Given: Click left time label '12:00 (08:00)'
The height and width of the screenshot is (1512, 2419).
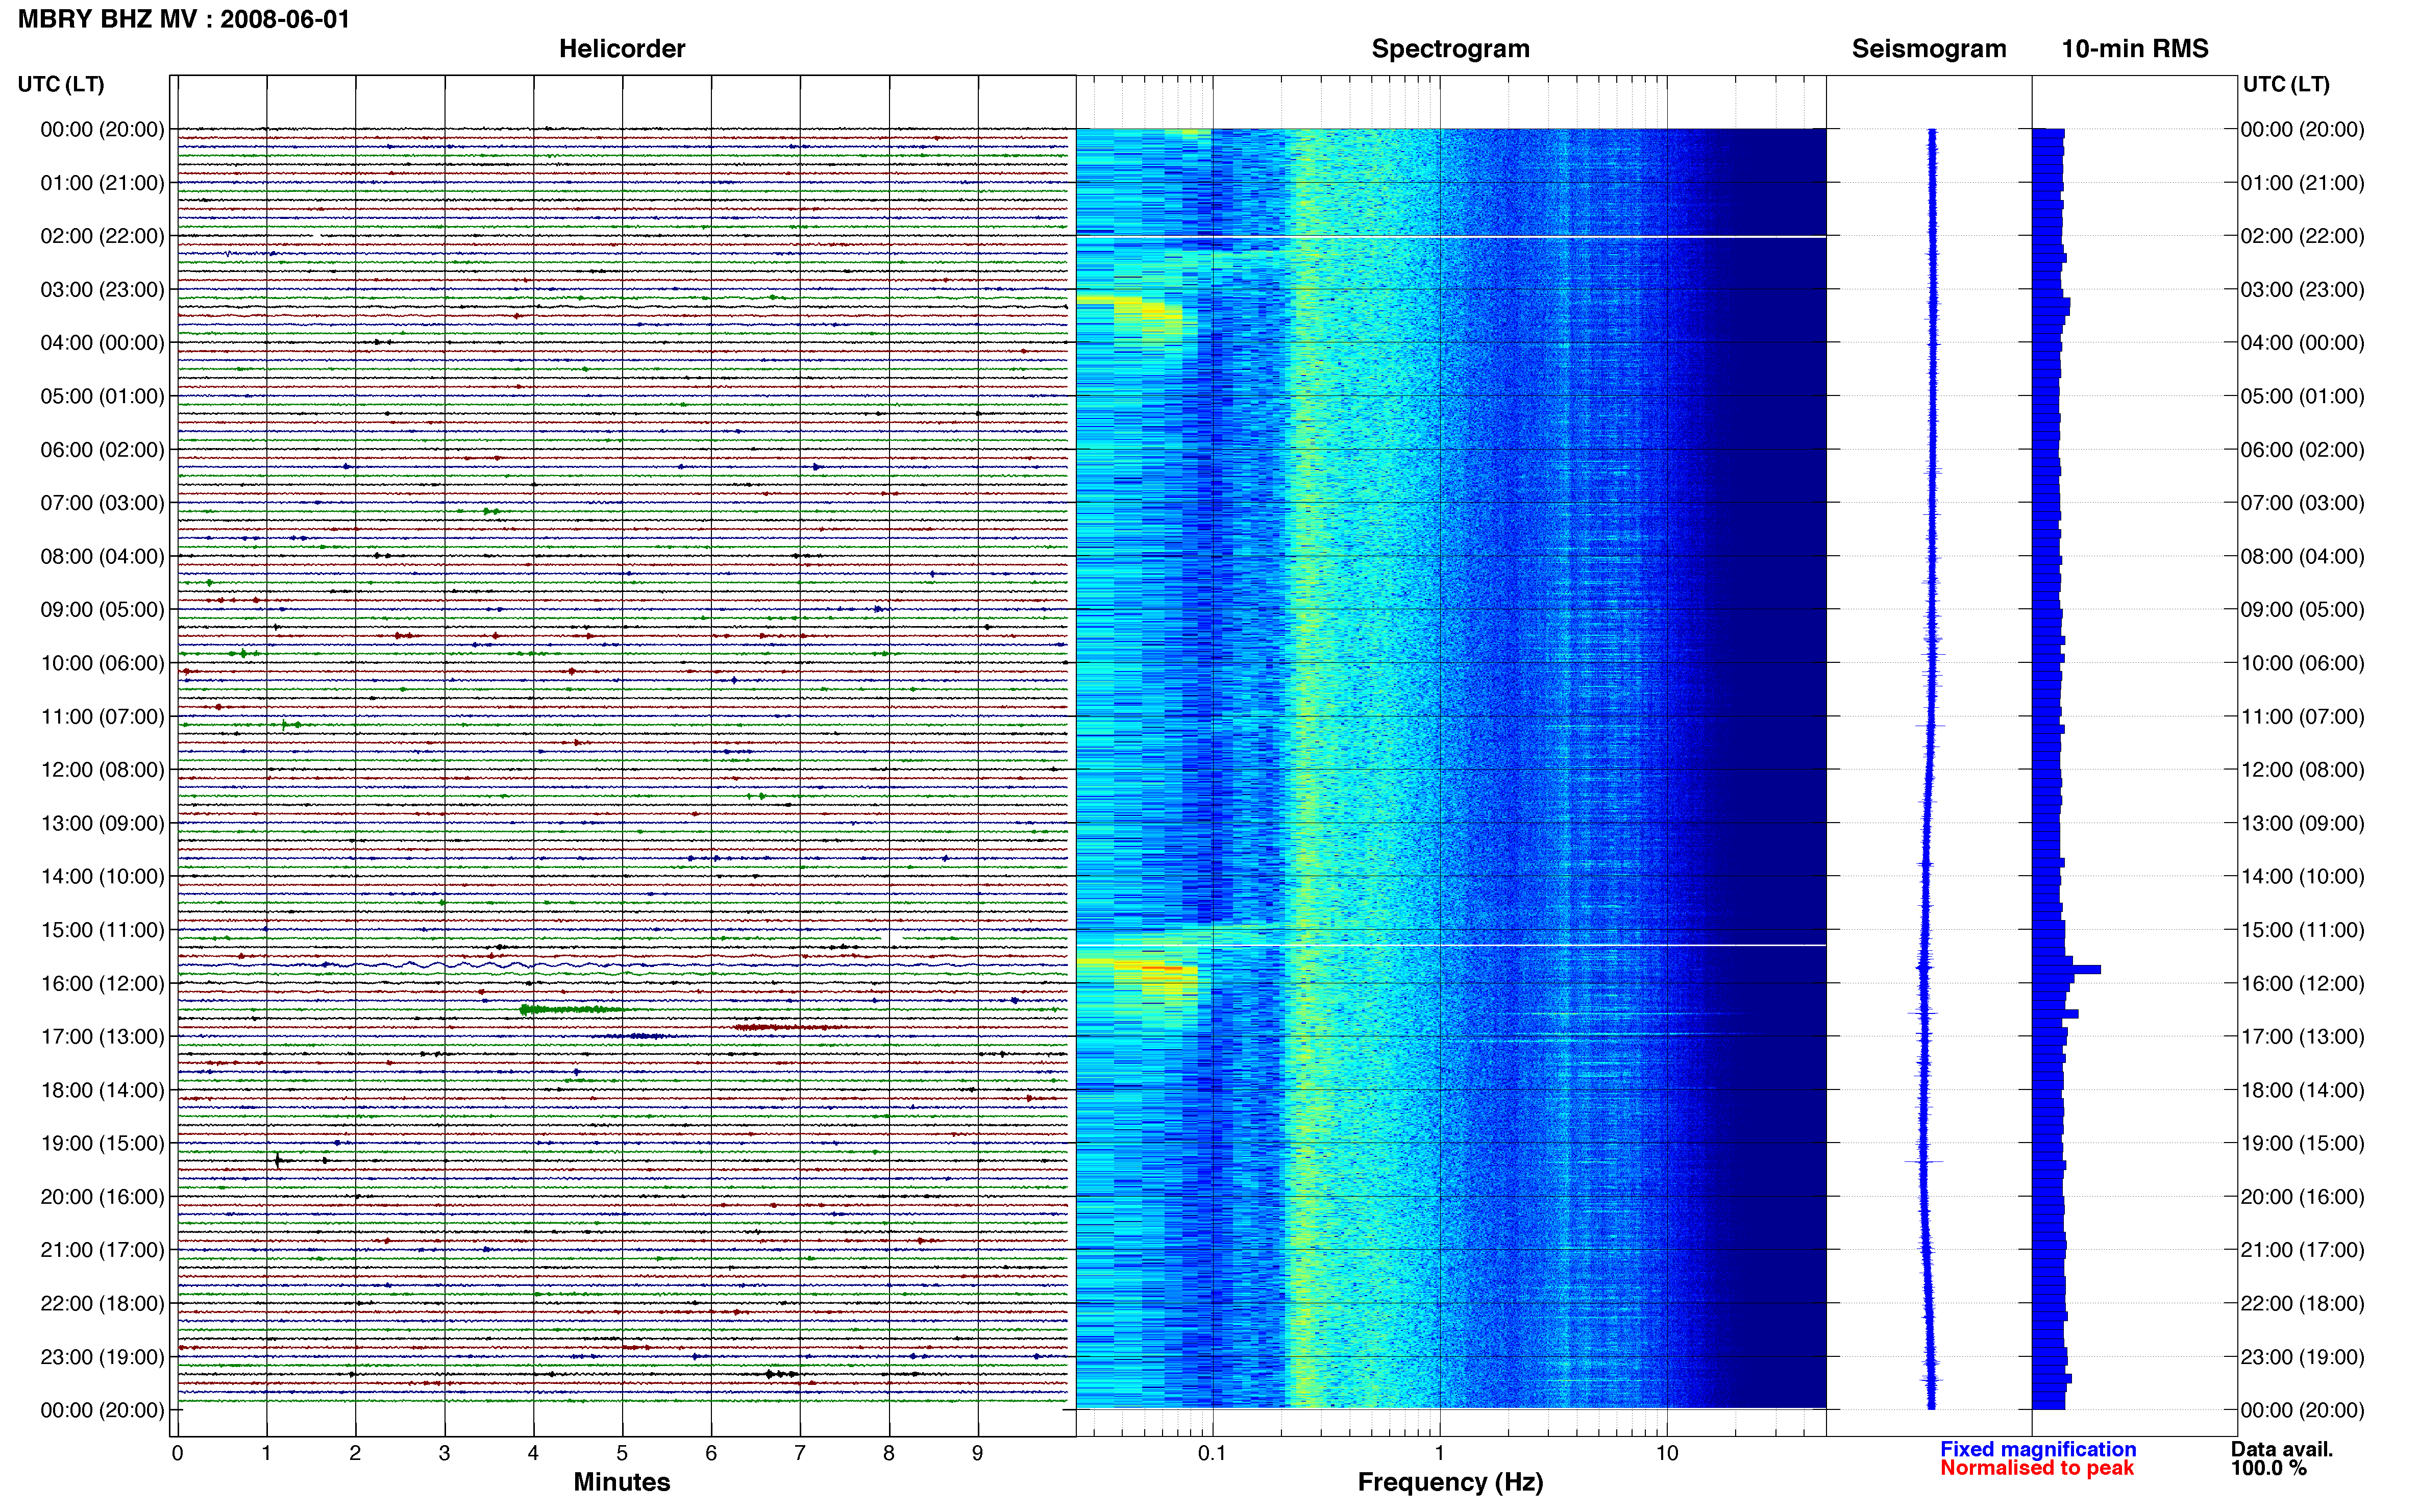Looking at the screenshot, I should (x=102, y=770).
